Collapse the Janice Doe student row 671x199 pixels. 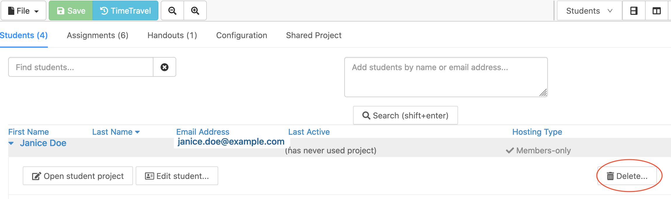pyautogui.click(x=11, y=143)
